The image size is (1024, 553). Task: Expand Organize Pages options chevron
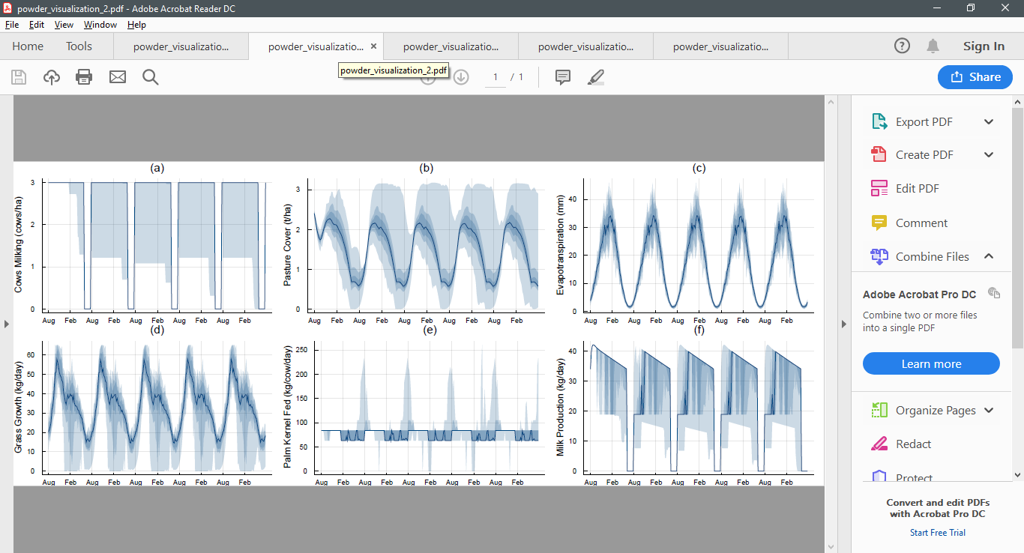989,410
